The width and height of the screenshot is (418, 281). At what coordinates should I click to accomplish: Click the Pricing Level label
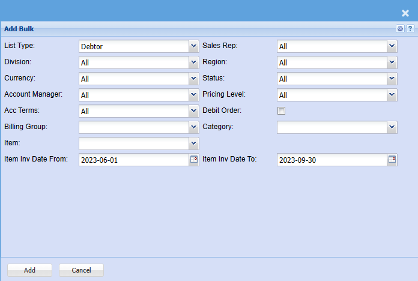click(x=224, y=94)
